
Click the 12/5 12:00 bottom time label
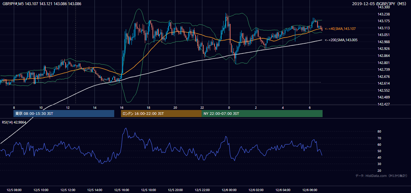[68, 190]
